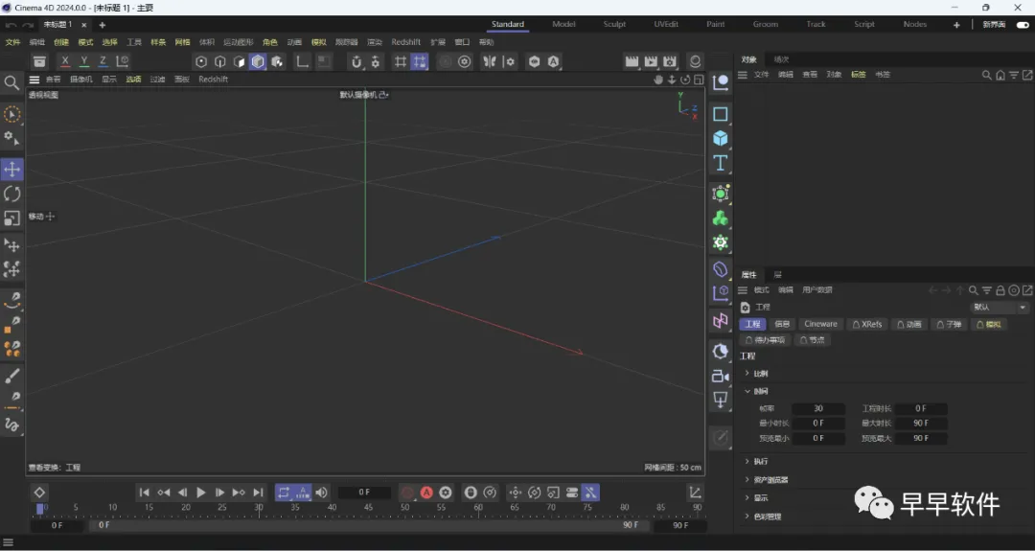Open viewport hamburger menu

tap(34, 80)
